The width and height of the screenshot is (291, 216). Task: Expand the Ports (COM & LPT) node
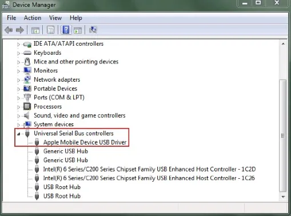pyautogui.click(x=18, y=98)
